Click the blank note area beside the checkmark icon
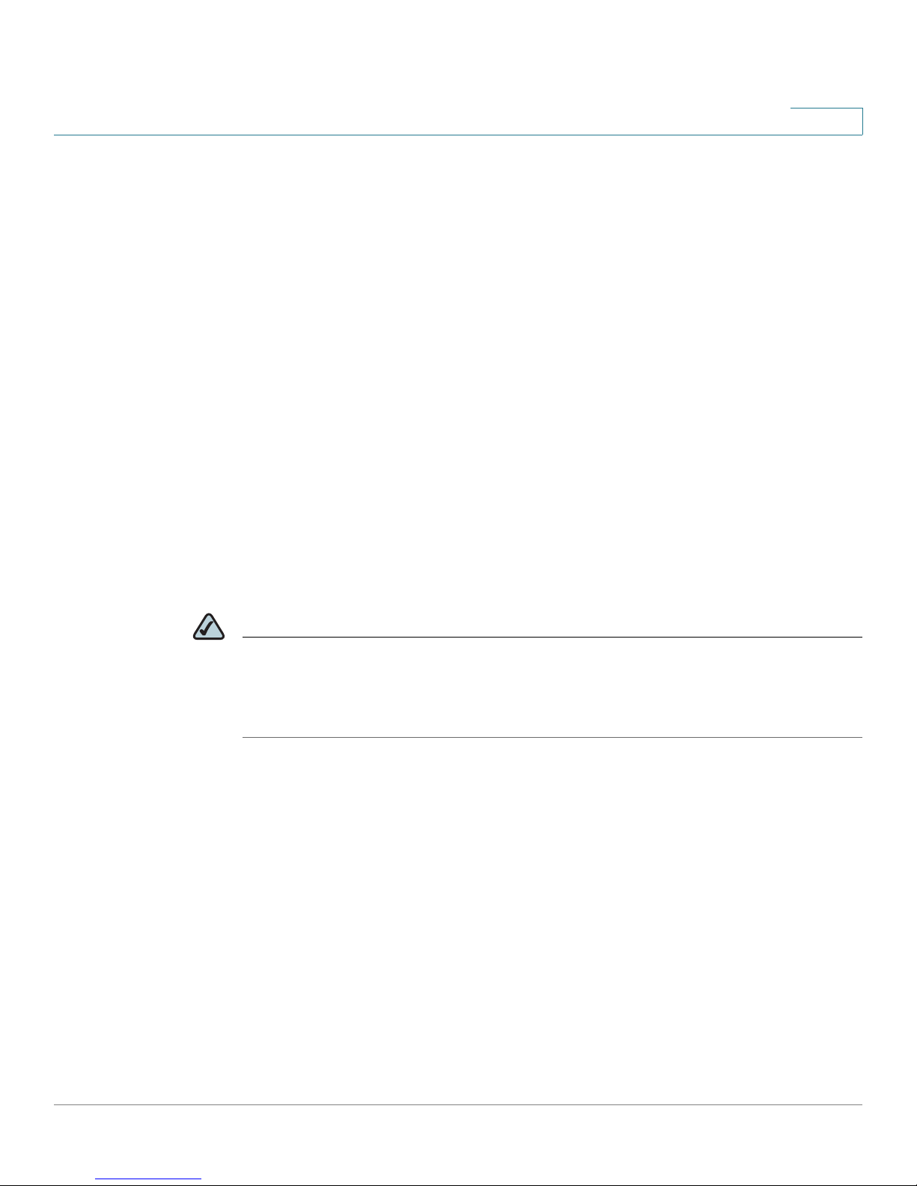The image size is (917, 1186). 552,688
